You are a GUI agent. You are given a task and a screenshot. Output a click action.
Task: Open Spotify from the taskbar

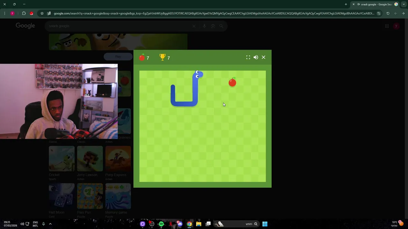(161, 224)
